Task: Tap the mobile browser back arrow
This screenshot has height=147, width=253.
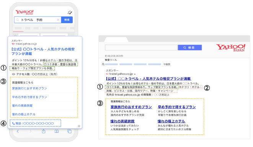Action: tap(18, 131)
